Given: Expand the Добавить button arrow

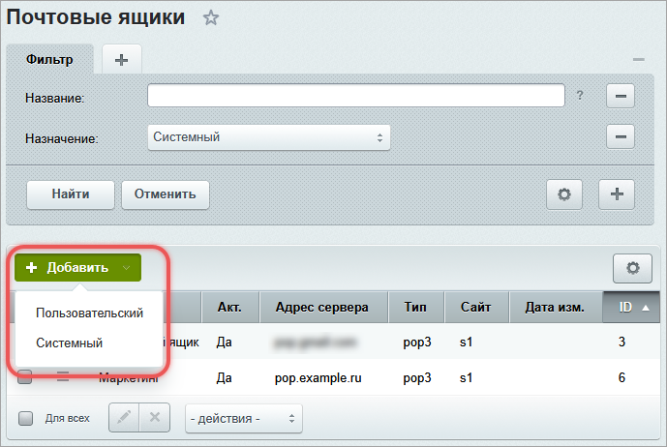Looking at the screenshot, I should [x=126, y=268].
